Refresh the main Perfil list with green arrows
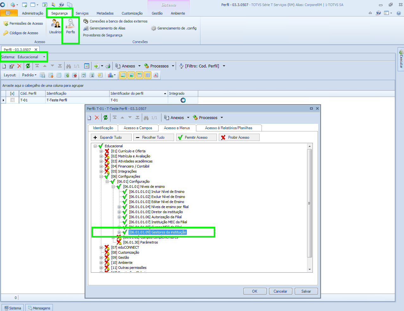This screenshot has width=404, height=311. coord(28,66)
